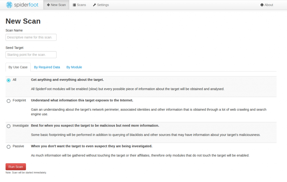Open the Scans menu item
Image resolution: width=287 pixels, height=182 pixels.
(79, 5)
